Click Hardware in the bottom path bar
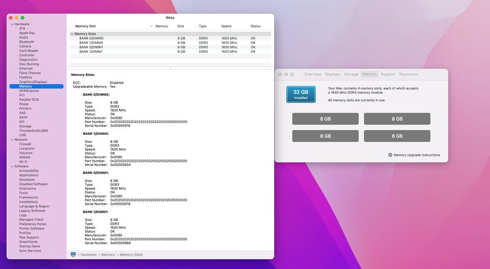The image size is (490, 269). coord(88,255)
